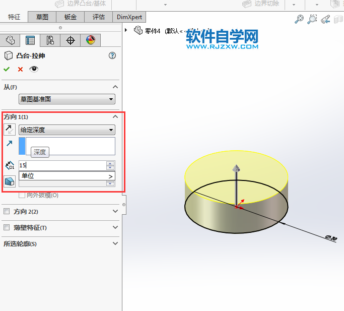
Task: Switch to the 特征 tab
Action: 14,17
